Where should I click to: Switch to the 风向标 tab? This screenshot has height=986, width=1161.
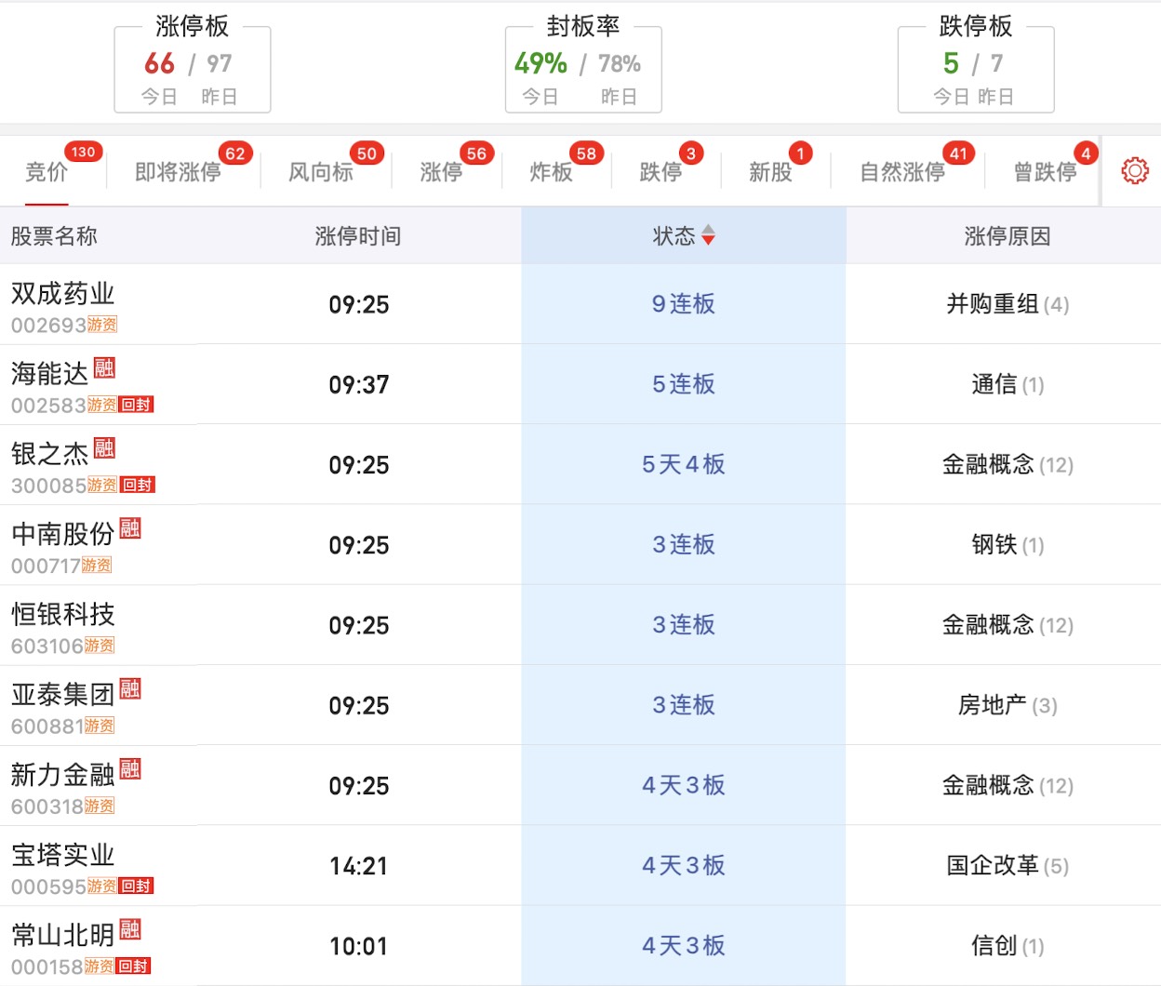[x=320, y=172]
